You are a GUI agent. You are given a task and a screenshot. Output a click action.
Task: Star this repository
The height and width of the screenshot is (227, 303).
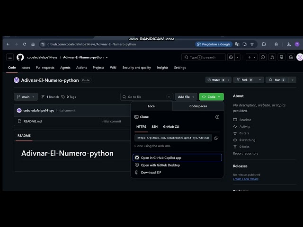[x=277, y=80]
